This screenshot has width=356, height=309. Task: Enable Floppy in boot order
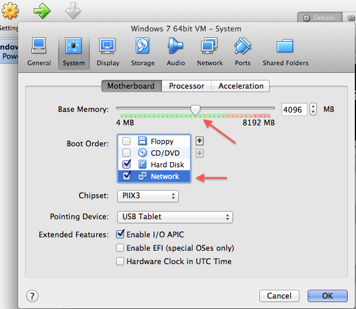pyautogui.click(x=126, y=141)
